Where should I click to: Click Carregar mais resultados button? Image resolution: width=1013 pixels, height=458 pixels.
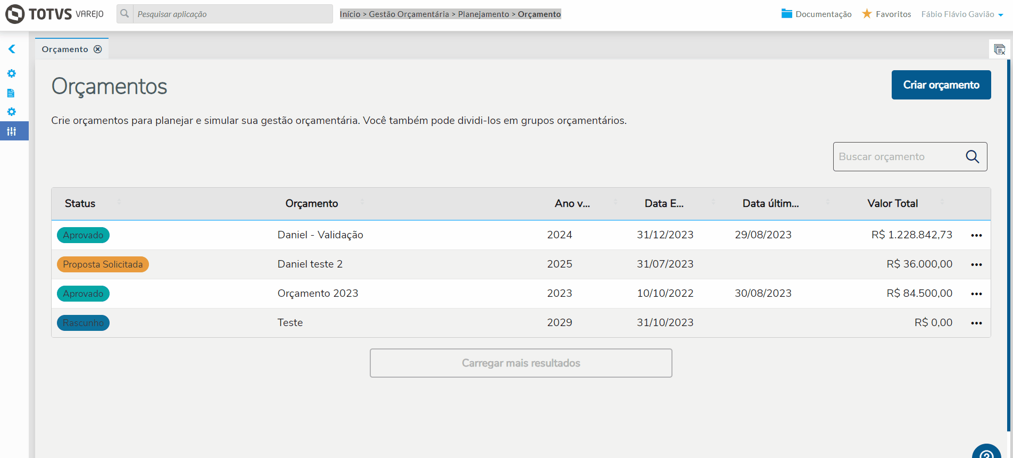click(521, 363)
